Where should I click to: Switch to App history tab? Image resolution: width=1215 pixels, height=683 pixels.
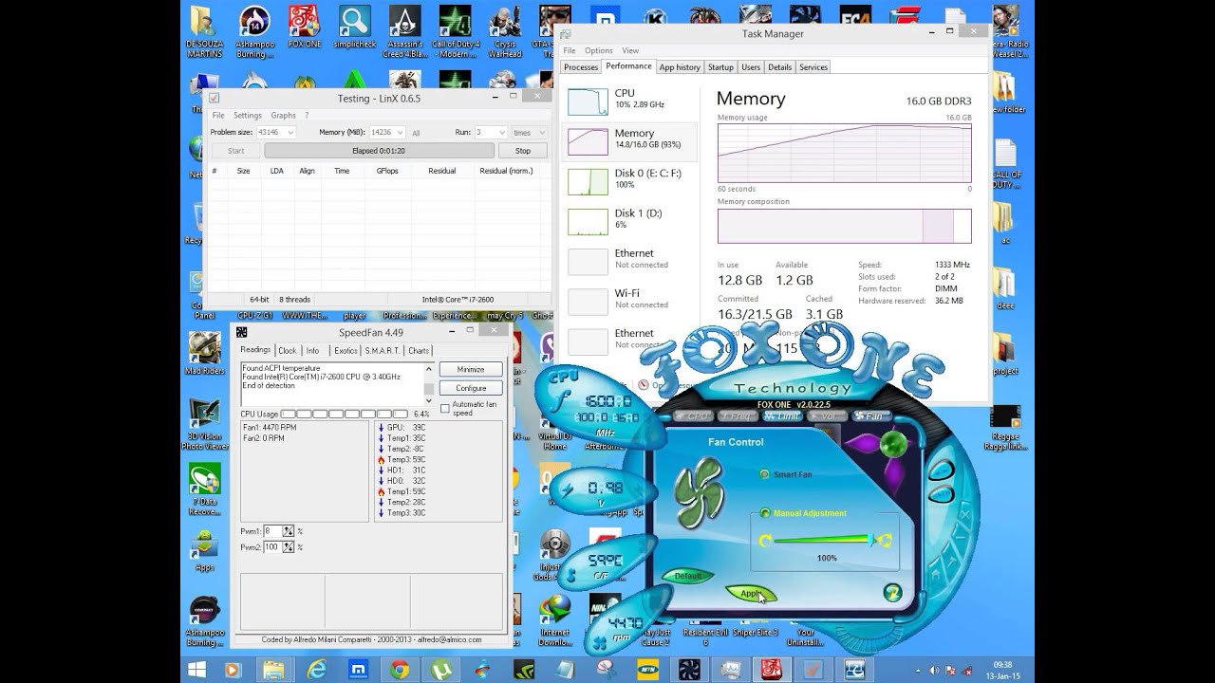point(680,67)
